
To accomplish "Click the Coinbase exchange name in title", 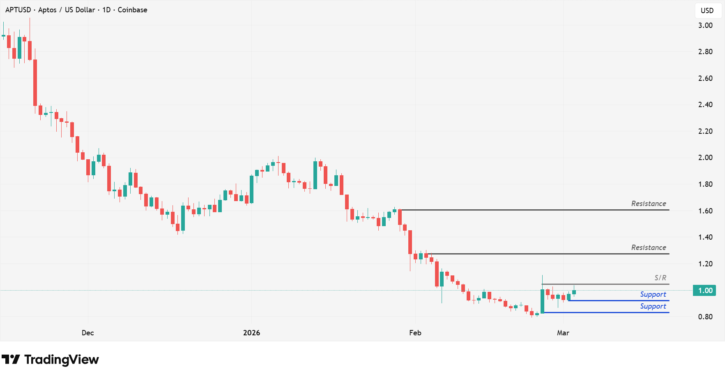I will (x=132, y=10).
